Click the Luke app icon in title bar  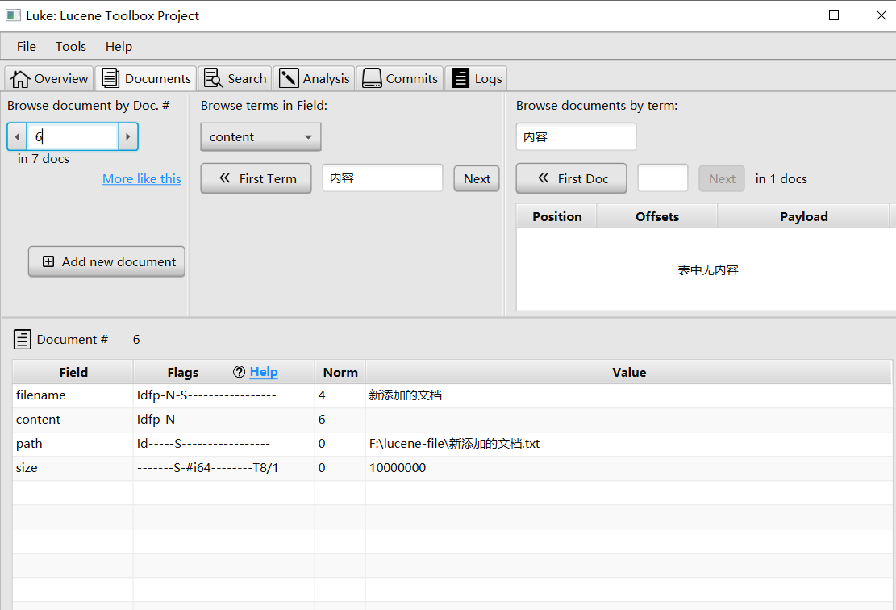[13, 15]
